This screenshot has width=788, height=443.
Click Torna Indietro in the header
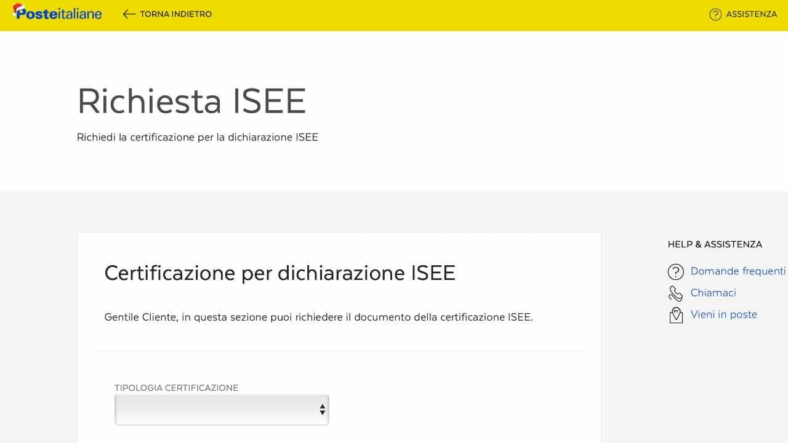point(177,14)
